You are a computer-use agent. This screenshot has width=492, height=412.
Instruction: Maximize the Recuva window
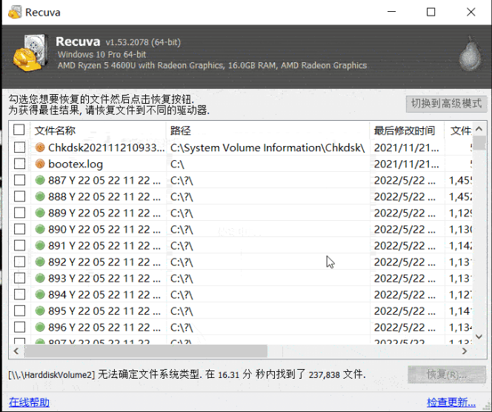click(430, 13)
